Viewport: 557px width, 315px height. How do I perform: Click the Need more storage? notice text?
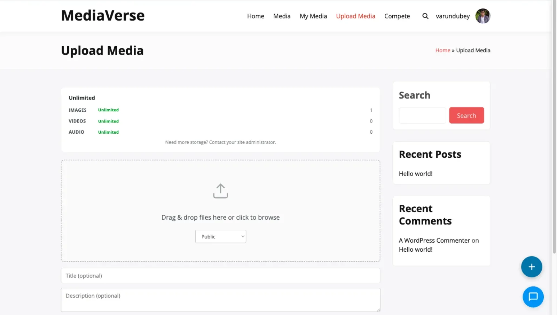pos(220,142)
